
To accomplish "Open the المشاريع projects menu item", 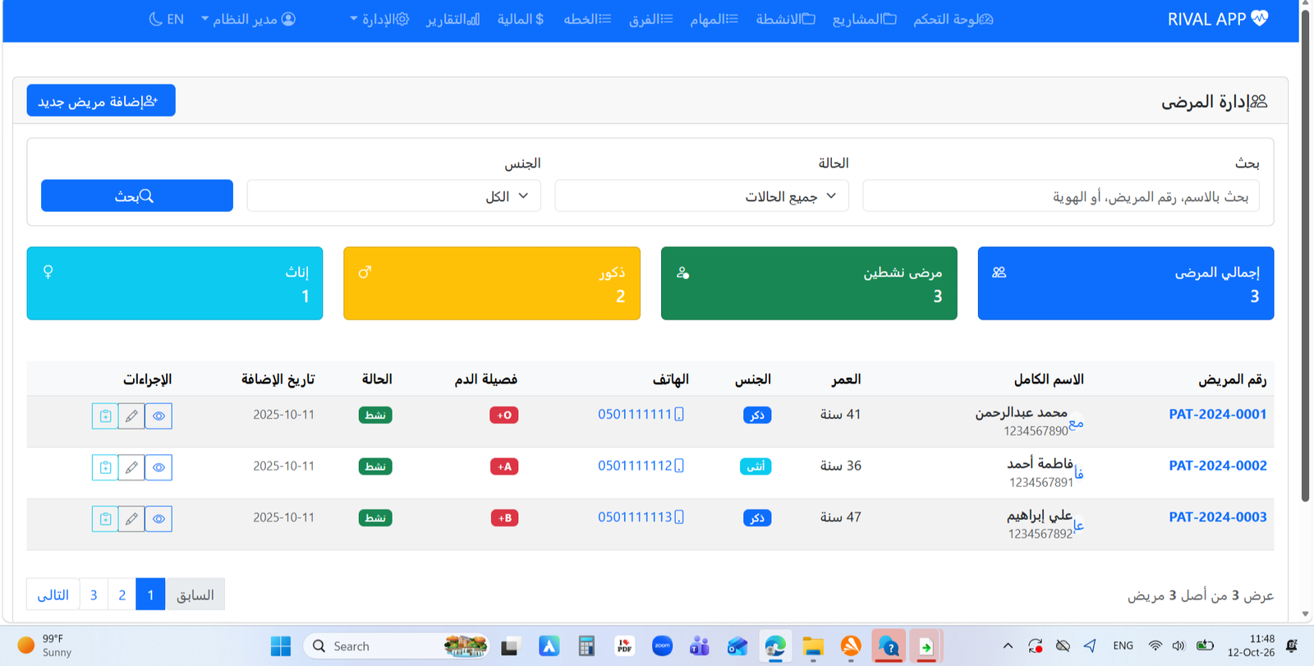I will 865,19.
